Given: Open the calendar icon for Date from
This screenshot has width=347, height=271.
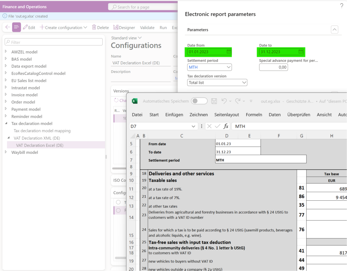Looking at the screenshot, I should (x=229, y=52).
